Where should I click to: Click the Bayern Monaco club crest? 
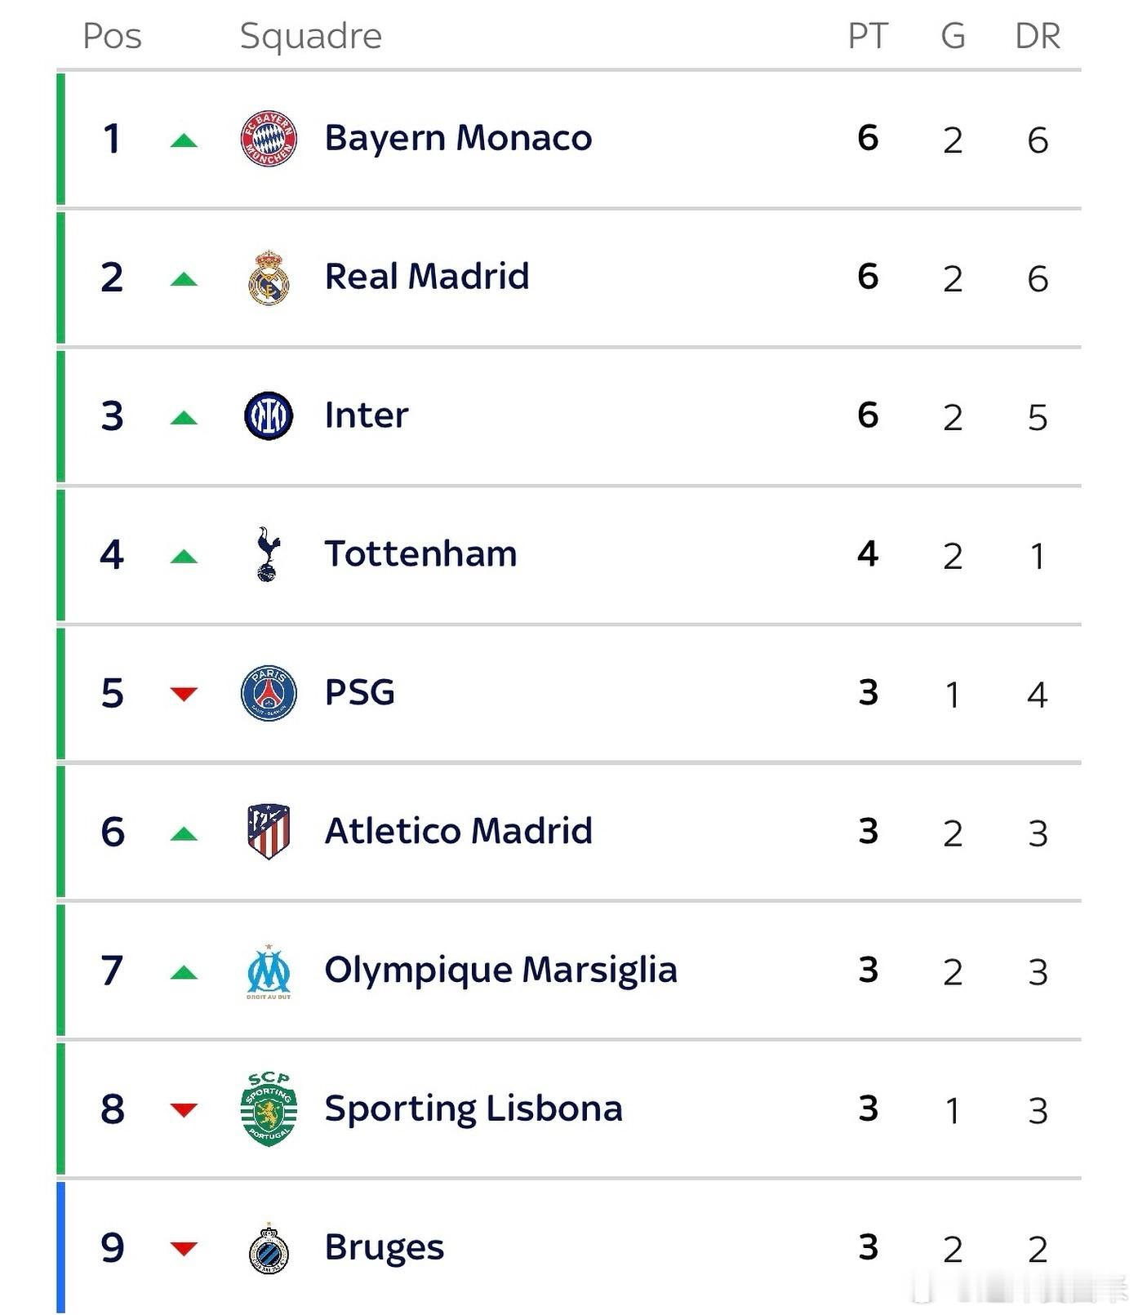(x=269, y=139)
